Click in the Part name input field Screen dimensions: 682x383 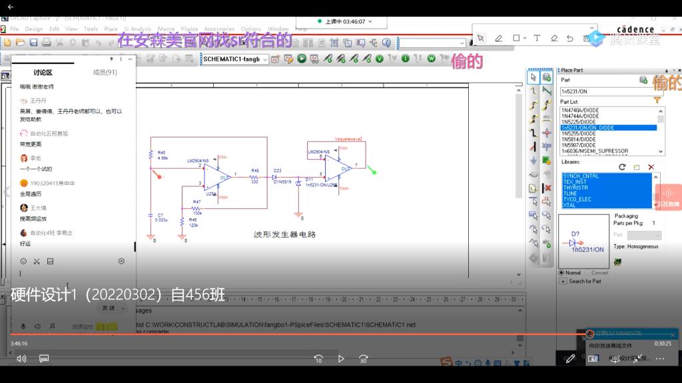click(x=611, y=92)
